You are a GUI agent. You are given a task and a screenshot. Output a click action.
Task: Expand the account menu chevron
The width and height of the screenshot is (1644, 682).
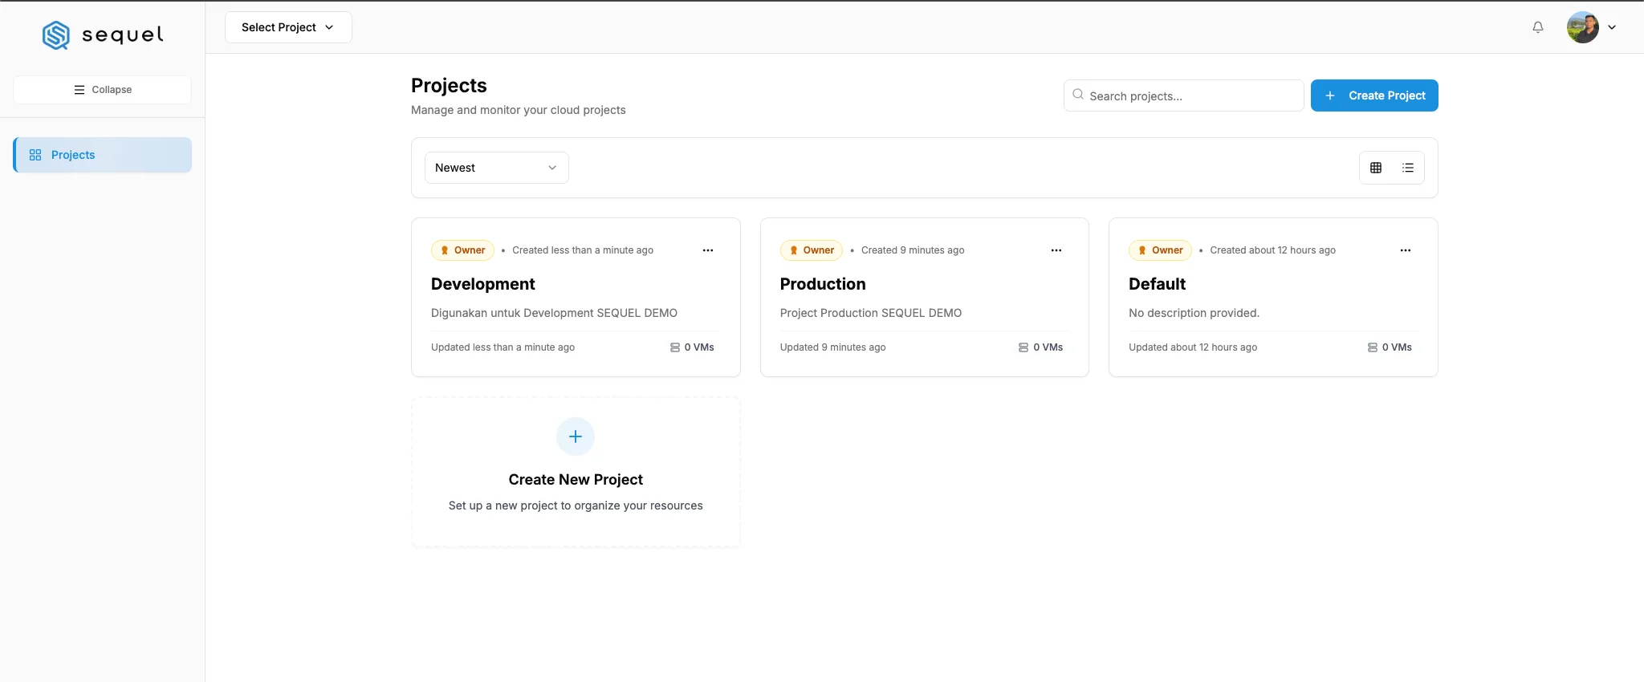1612,27
